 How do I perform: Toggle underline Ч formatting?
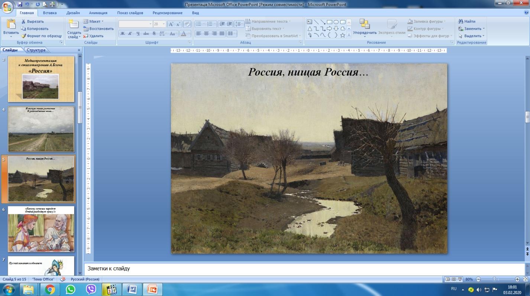click(138, 33)
